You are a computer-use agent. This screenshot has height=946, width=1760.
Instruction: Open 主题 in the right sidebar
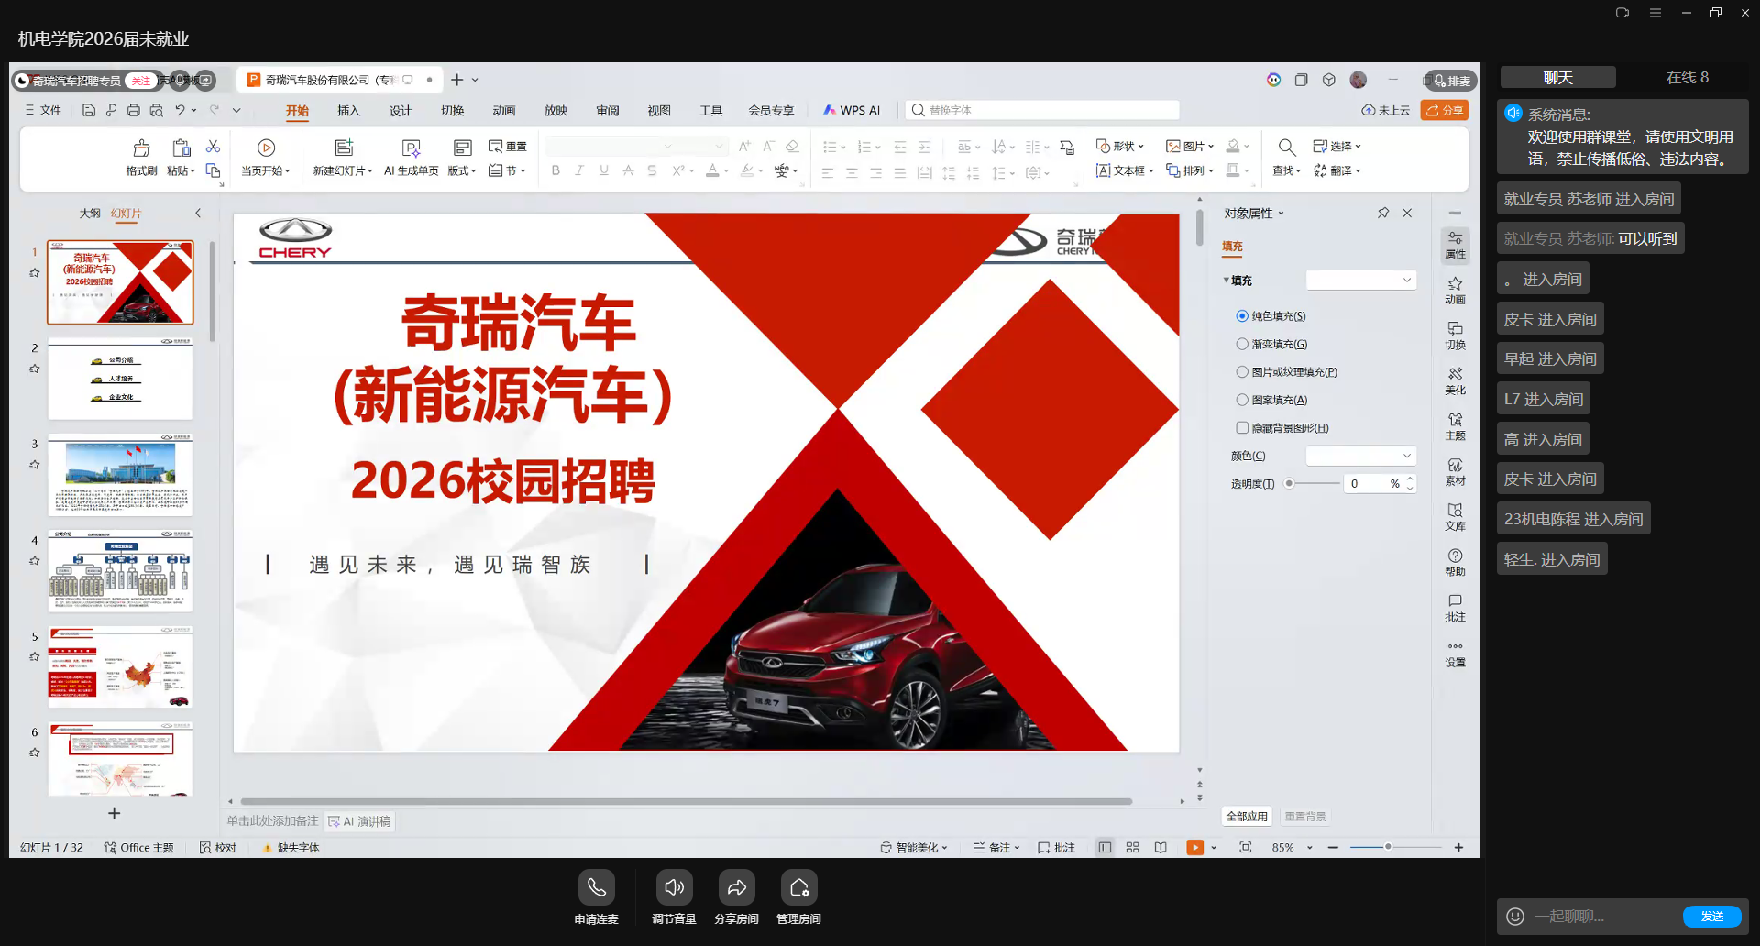(x=1455, y=426)
